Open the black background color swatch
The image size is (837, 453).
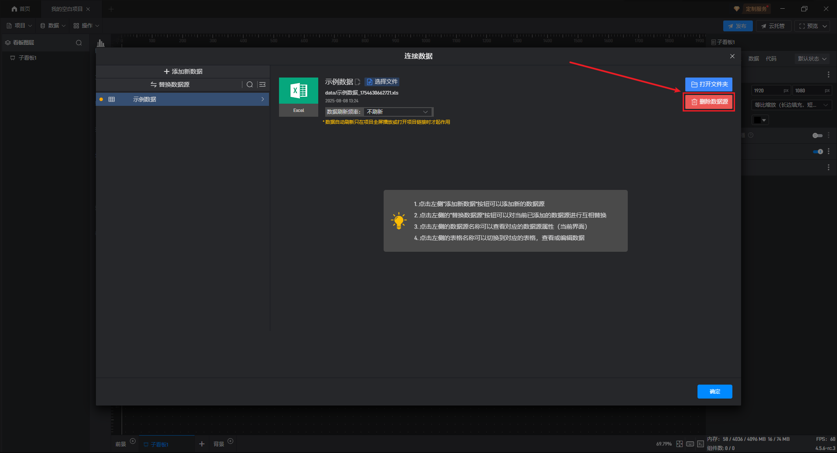pos(760,120)
